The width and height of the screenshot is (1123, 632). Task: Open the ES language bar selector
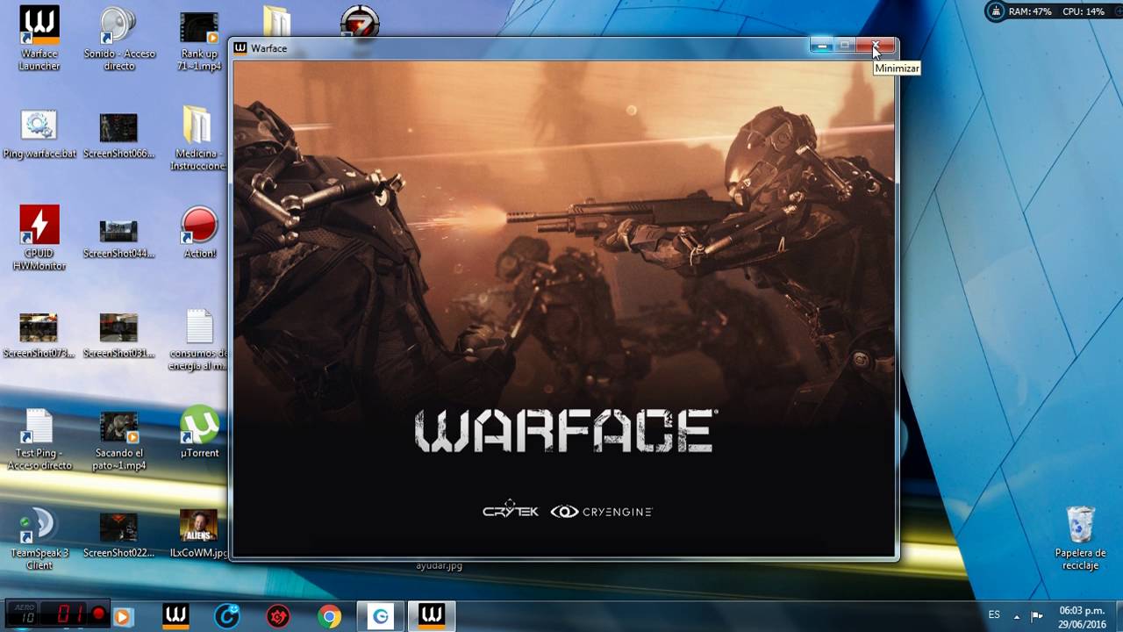(994, 615)
